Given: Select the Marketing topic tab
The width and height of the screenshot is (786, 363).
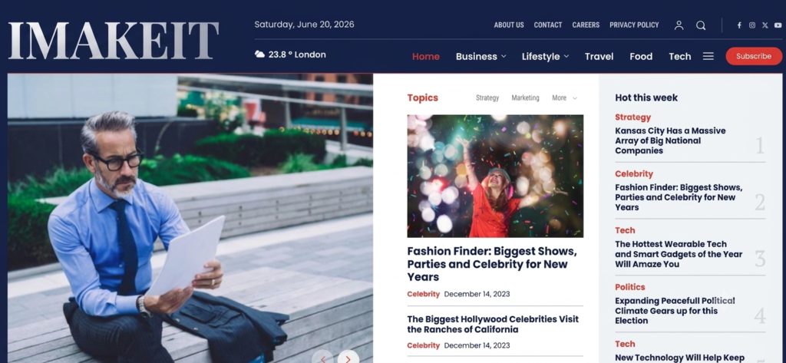Looking at the screenshot, I should click(x=525, y=97).
